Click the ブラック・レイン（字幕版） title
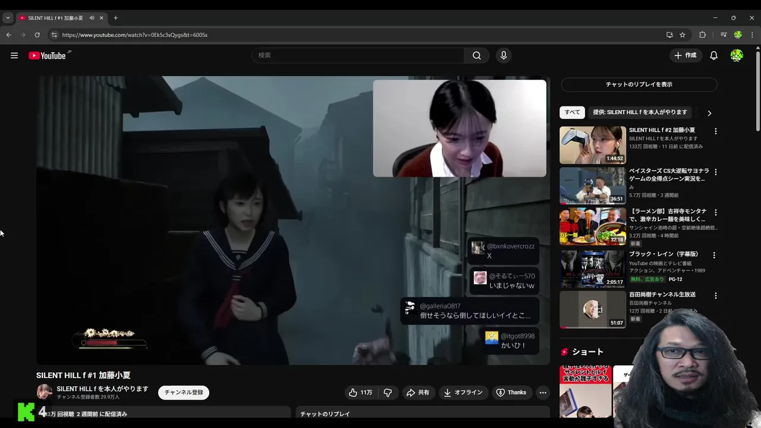This screenshot has height=428, width=761. coord(663,254)
